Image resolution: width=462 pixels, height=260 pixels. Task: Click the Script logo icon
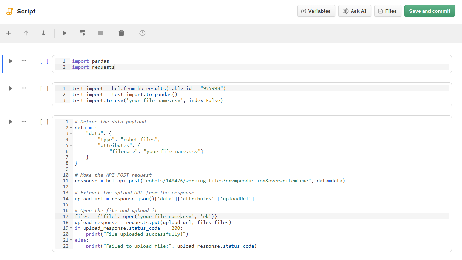tap(9, 11)
